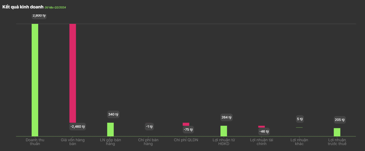
Task: Click the 264 tỷ value label
Action: coord(226,117)
